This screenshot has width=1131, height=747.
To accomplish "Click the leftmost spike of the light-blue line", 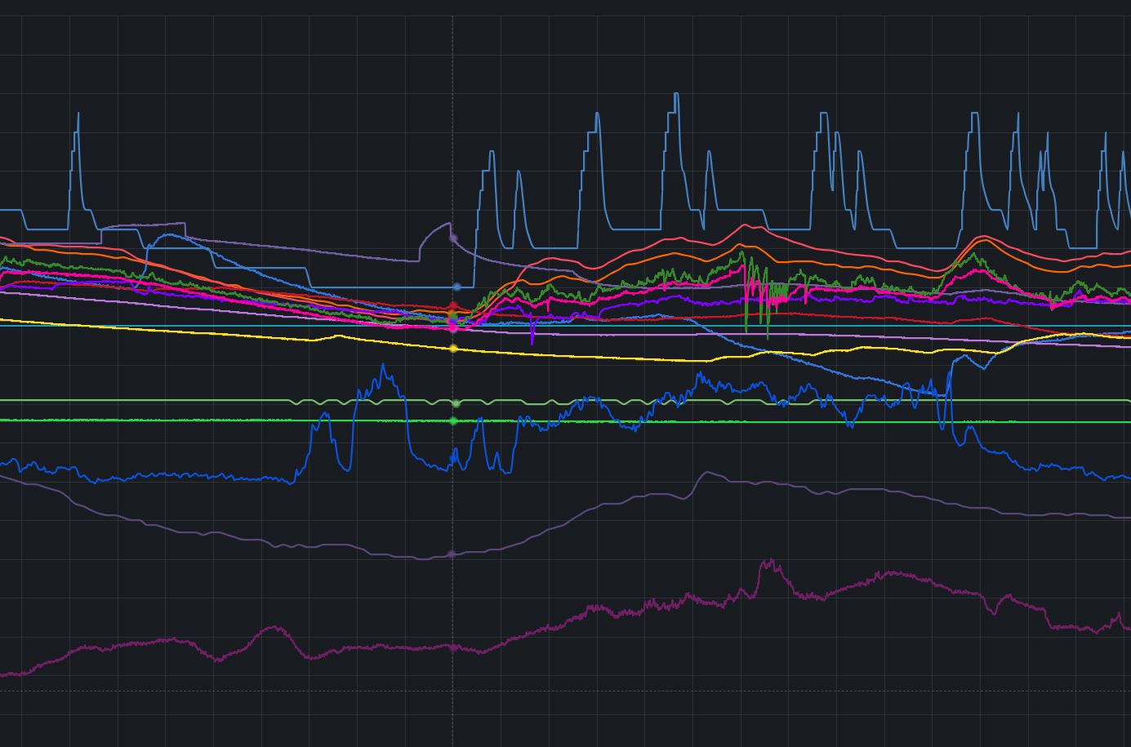I will [78, 113].
